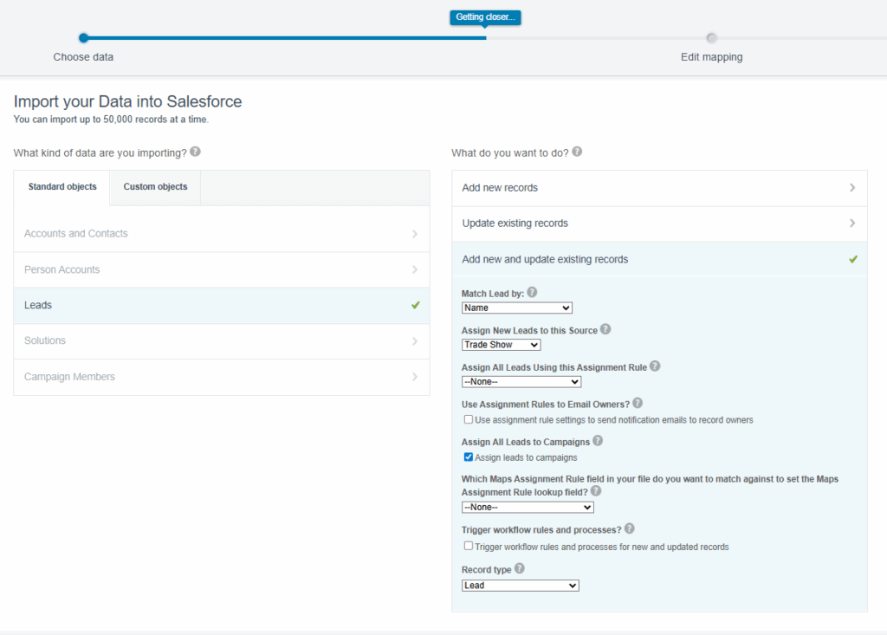Enable Trigger workflow rules and processes for records
Viewport: 887px width, 635px height.
pos(468,547)
